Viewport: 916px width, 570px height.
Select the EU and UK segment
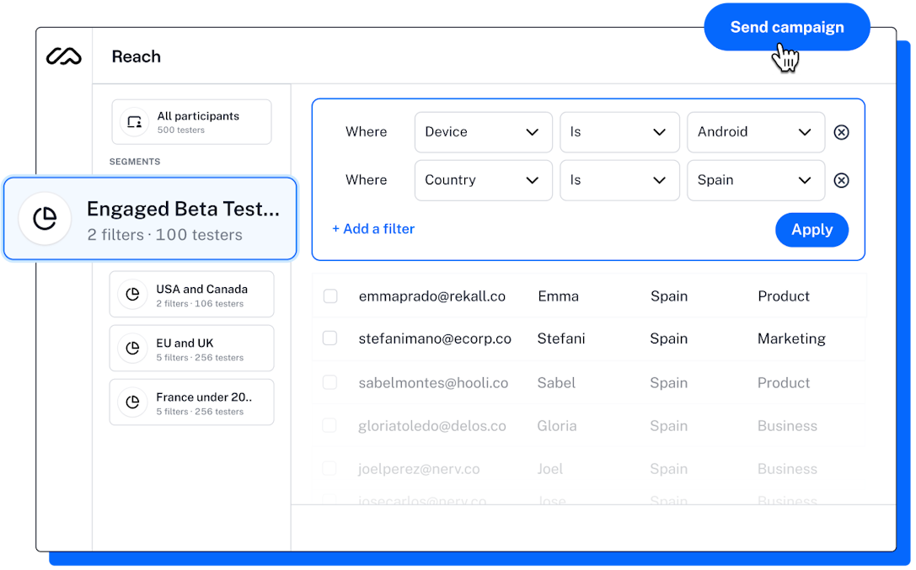[191, 348]
